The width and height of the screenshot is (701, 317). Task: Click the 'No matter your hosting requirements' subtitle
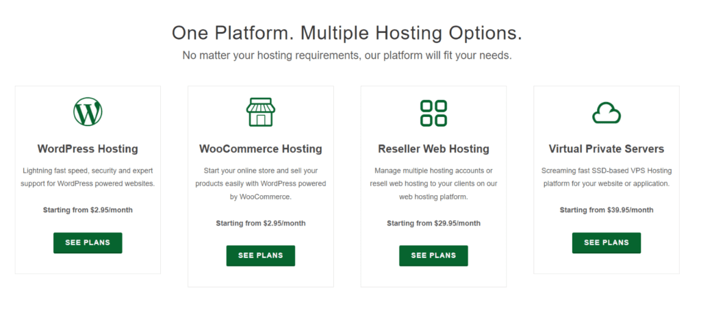pos(347,56)
